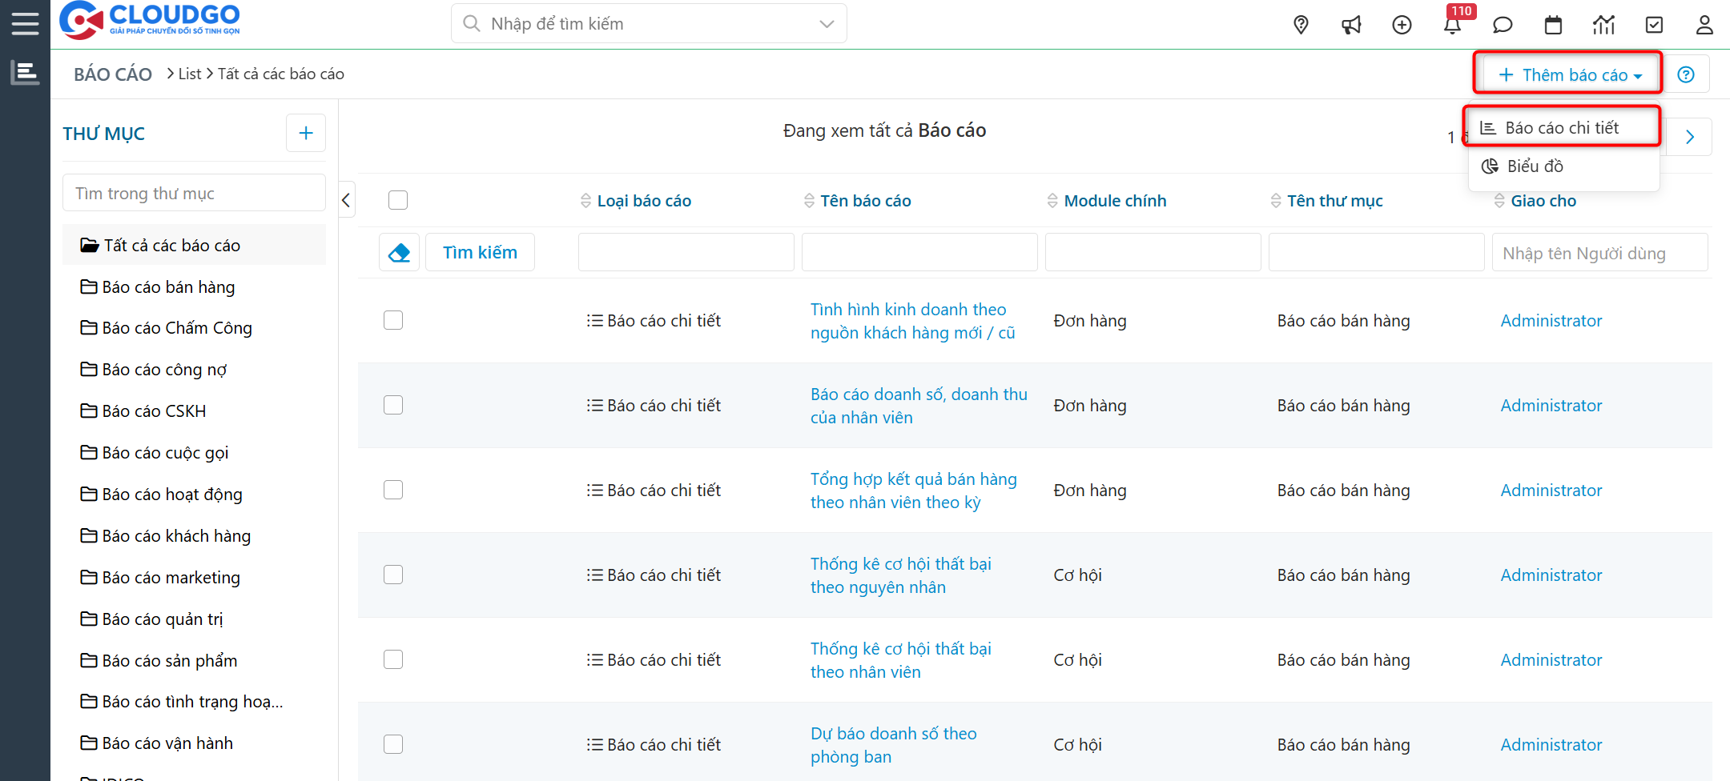The image size is (1730, 781).
Task: Tick checkbox for Dự báo doanh số row
Action: pos(393,744)
